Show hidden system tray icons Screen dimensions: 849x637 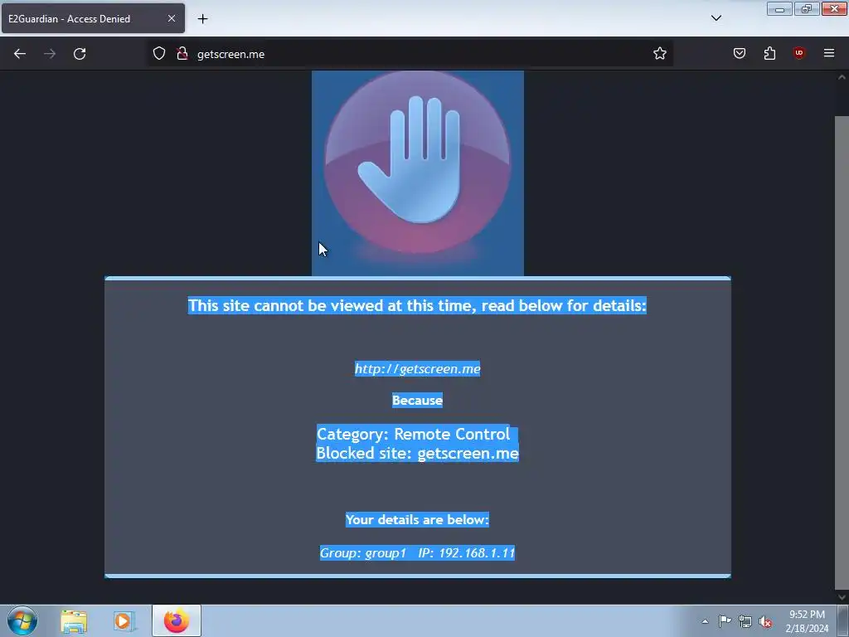[705, 621]
